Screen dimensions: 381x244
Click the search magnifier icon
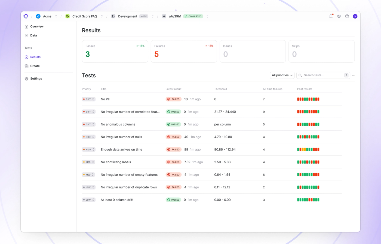[300, 75]
